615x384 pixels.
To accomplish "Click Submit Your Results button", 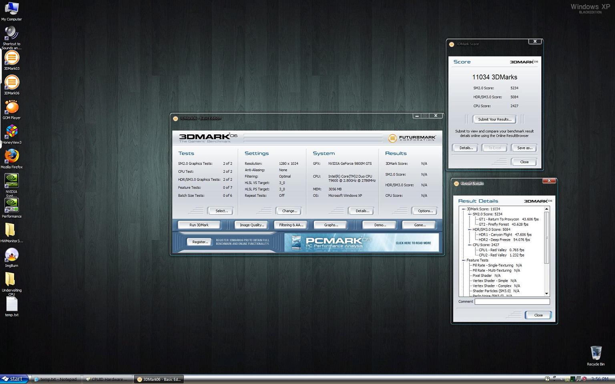I will click(x=494, y=119).
